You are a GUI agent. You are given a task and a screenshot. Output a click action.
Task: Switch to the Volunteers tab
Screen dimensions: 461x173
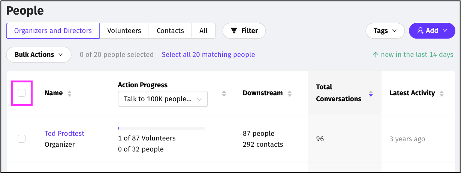point(124,31)
